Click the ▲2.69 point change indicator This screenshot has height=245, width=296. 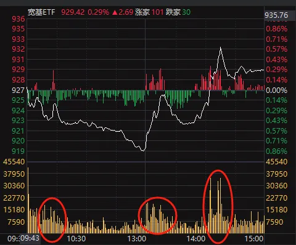pos(123,12)
